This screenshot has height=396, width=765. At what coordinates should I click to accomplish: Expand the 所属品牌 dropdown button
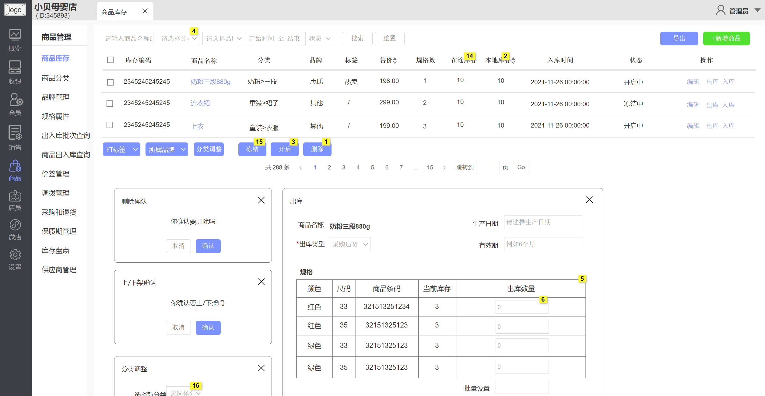(x=167, y=149)
